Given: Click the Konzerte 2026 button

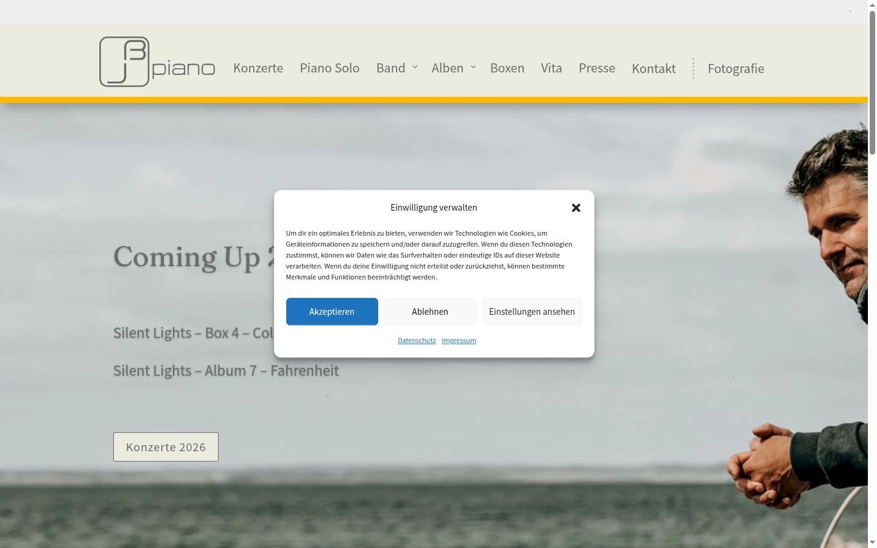Looking at the screenshot, I should tap(166, 447).
